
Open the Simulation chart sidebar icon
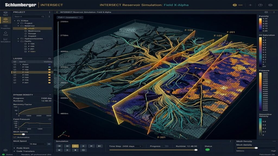coord(5,40)
